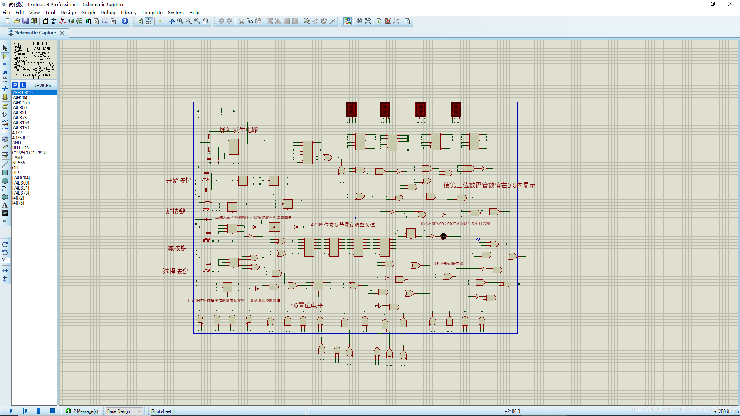Open the Template menu
The image size is (740, 416).
152,12
